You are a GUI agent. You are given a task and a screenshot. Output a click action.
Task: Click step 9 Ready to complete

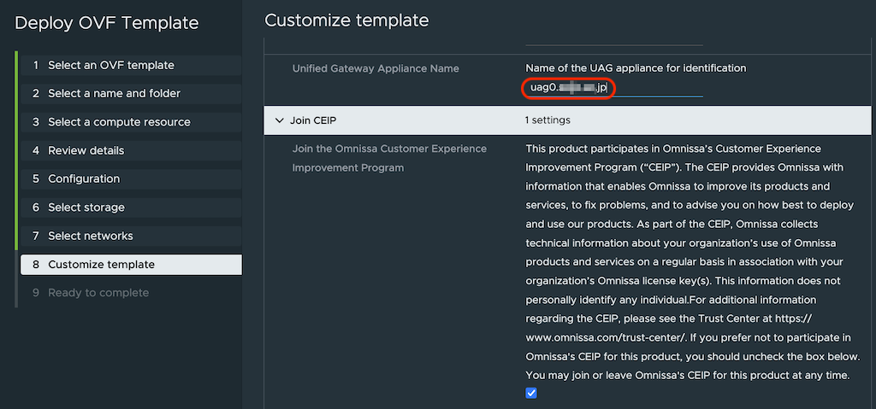[98, 293]
